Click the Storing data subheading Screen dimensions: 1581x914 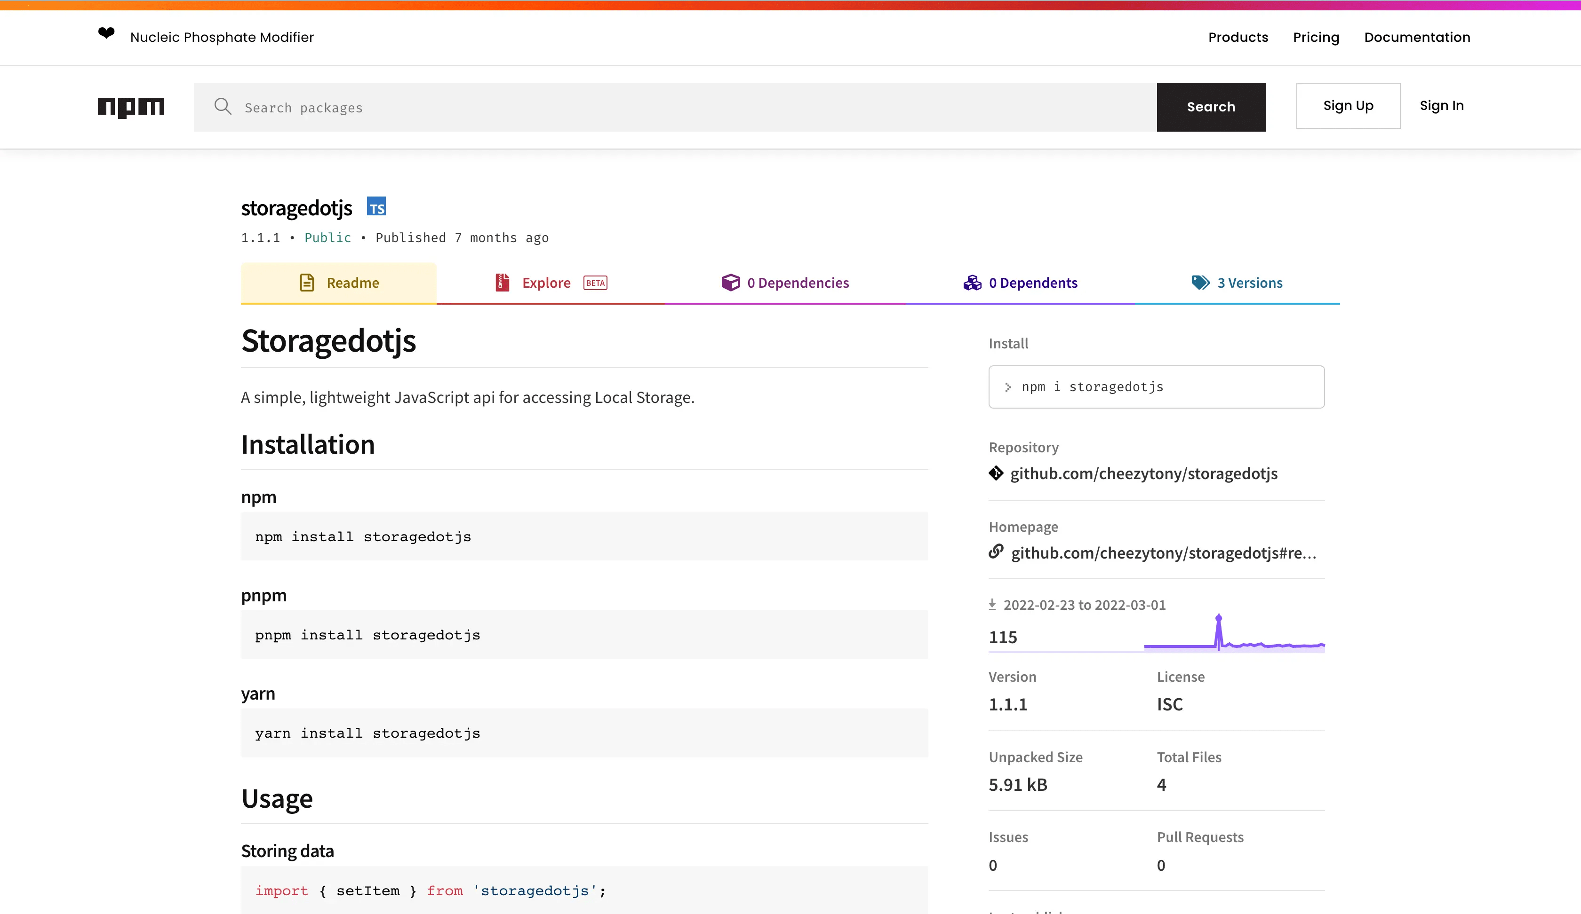coord(287,851)
